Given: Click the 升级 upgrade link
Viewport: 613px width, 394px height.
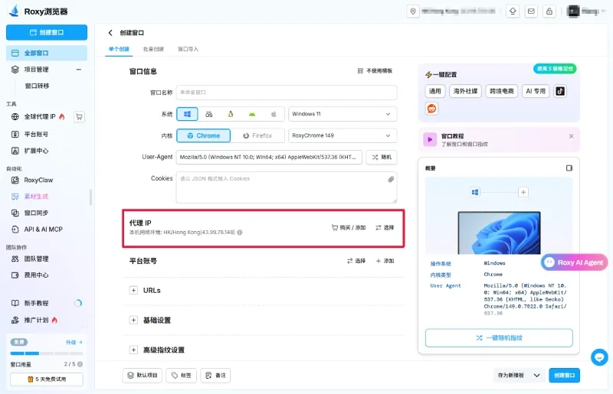Looking at the screenshot, I should coord(74,342).
